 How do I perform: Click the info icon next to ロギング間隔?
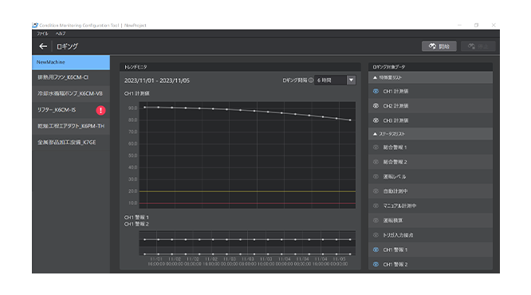tap(310, 81)
